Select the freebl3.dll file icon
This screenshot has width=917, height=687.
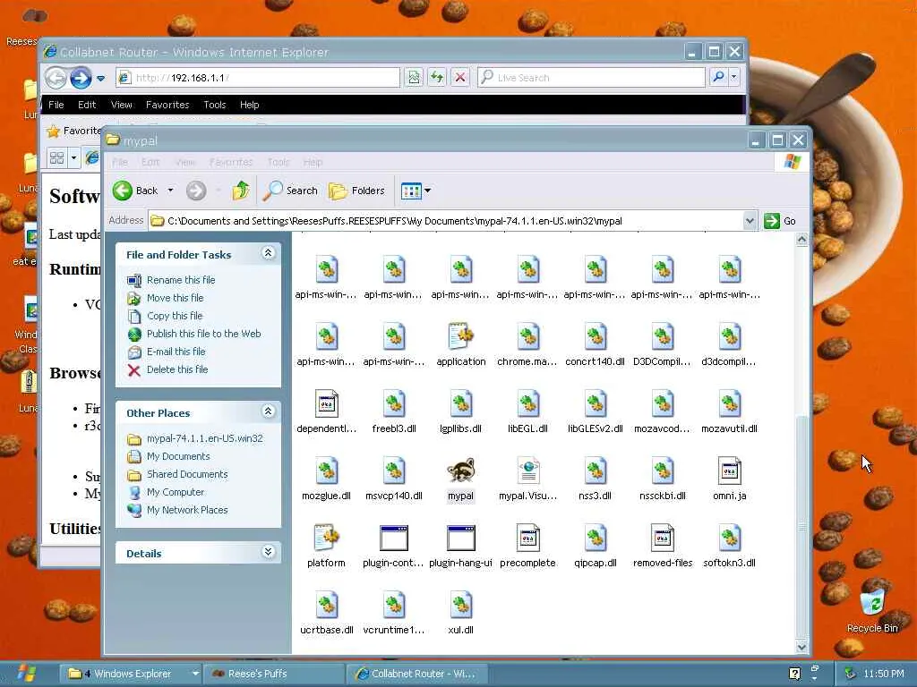pos(394,404)
